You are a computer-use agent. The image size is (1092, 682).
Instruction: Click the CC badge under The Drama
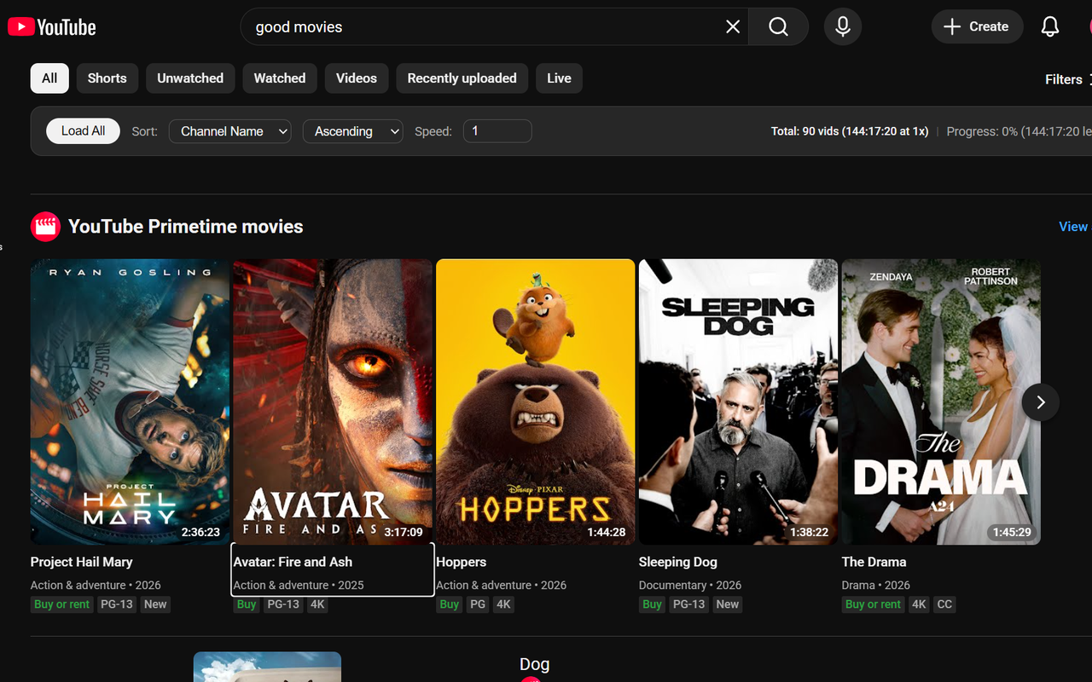point(944,604)
